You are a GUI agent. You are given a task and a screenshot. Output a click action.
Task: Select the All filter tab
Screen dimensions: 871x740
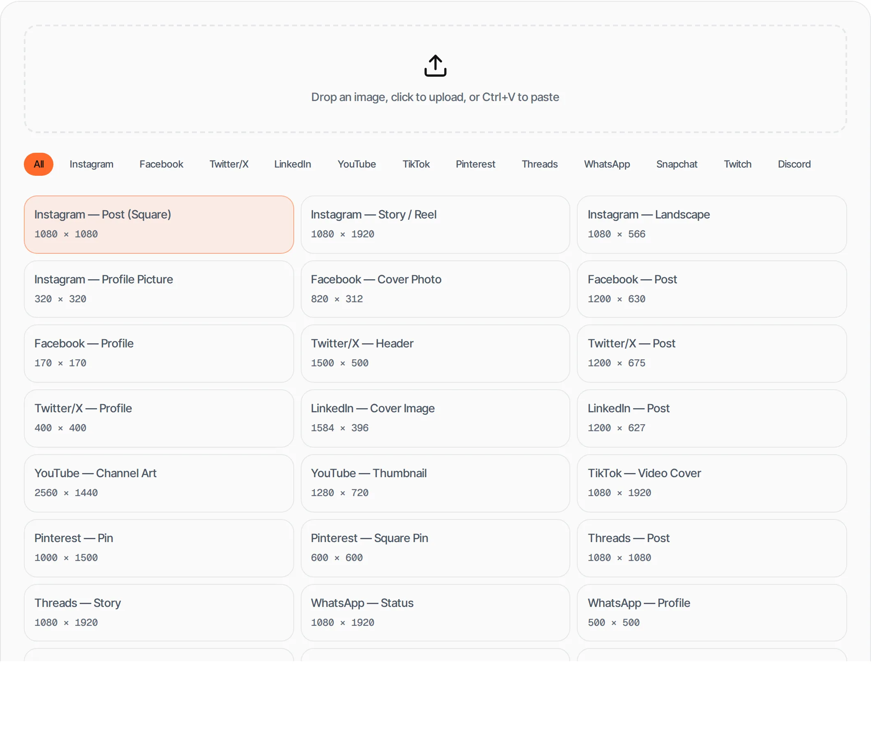39,164
